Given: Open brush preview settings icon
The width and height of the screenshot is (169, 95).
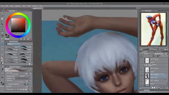Looking at the screenshot, I should 31,71.
